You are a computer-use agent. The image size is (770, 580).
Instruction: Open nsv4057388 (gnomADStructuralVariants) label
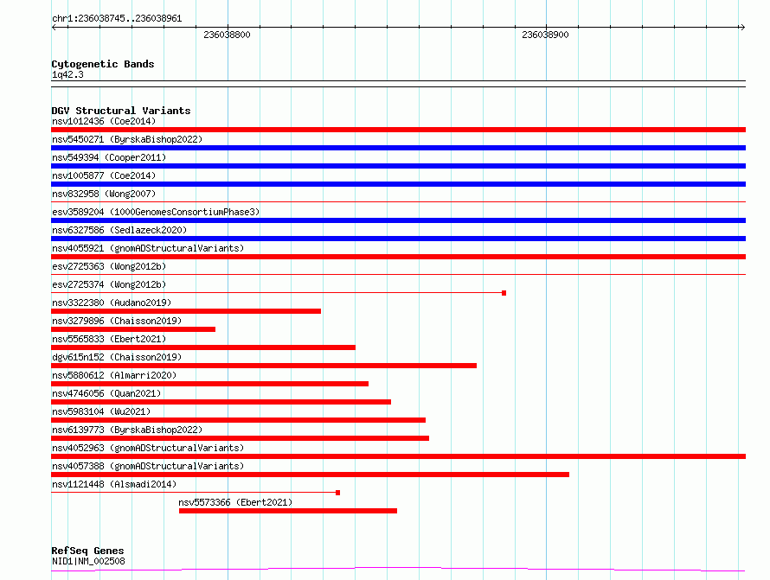[148, 466]
